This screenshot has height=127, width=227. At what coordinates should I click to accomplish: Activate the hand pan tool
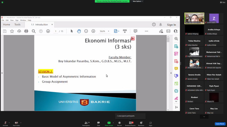pos(79,31)
